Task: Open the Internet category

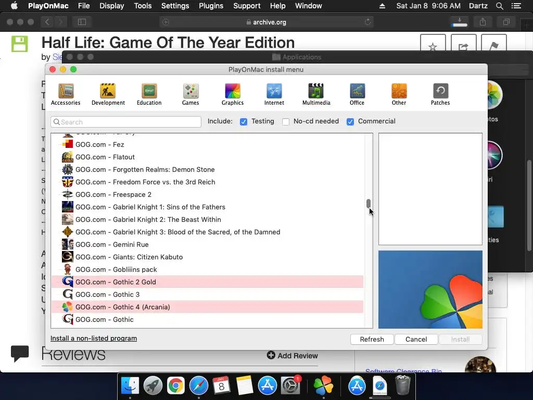Action: pos(274,95)
